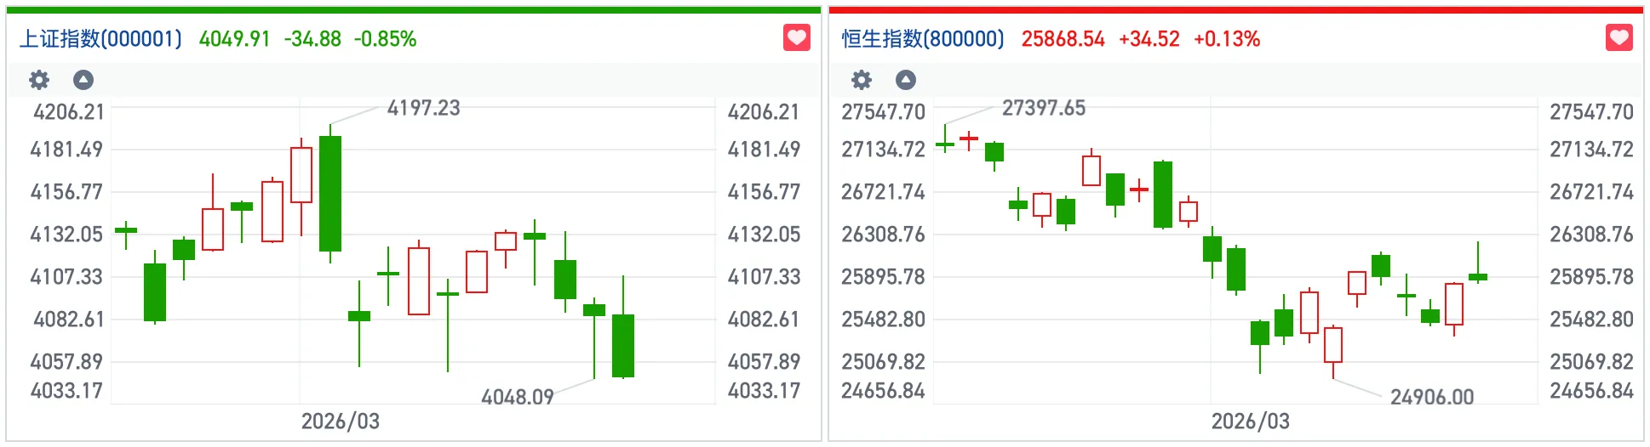Image resolution: width=1650 pixels, height=447 pixels.
Task: Open the 上证指数(000001) title link
Action: pyautogui.click(x=100, y=39)
